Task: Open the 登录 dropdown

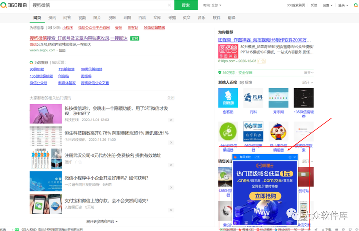Action: pyautogui.click(x=343, y=5)
